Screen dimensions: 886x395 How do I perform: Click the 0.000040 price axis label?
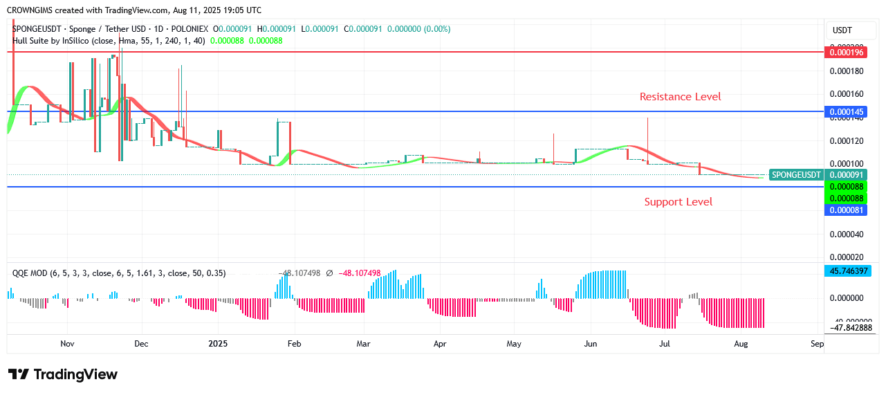click(847, 235)
